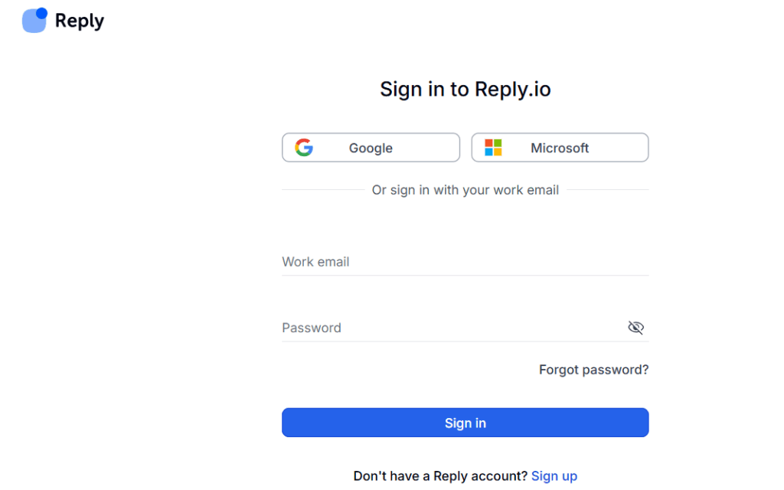This screenshot has height=490, width=784.
Task: Open the Forgot password link
Action: [593, 369]
